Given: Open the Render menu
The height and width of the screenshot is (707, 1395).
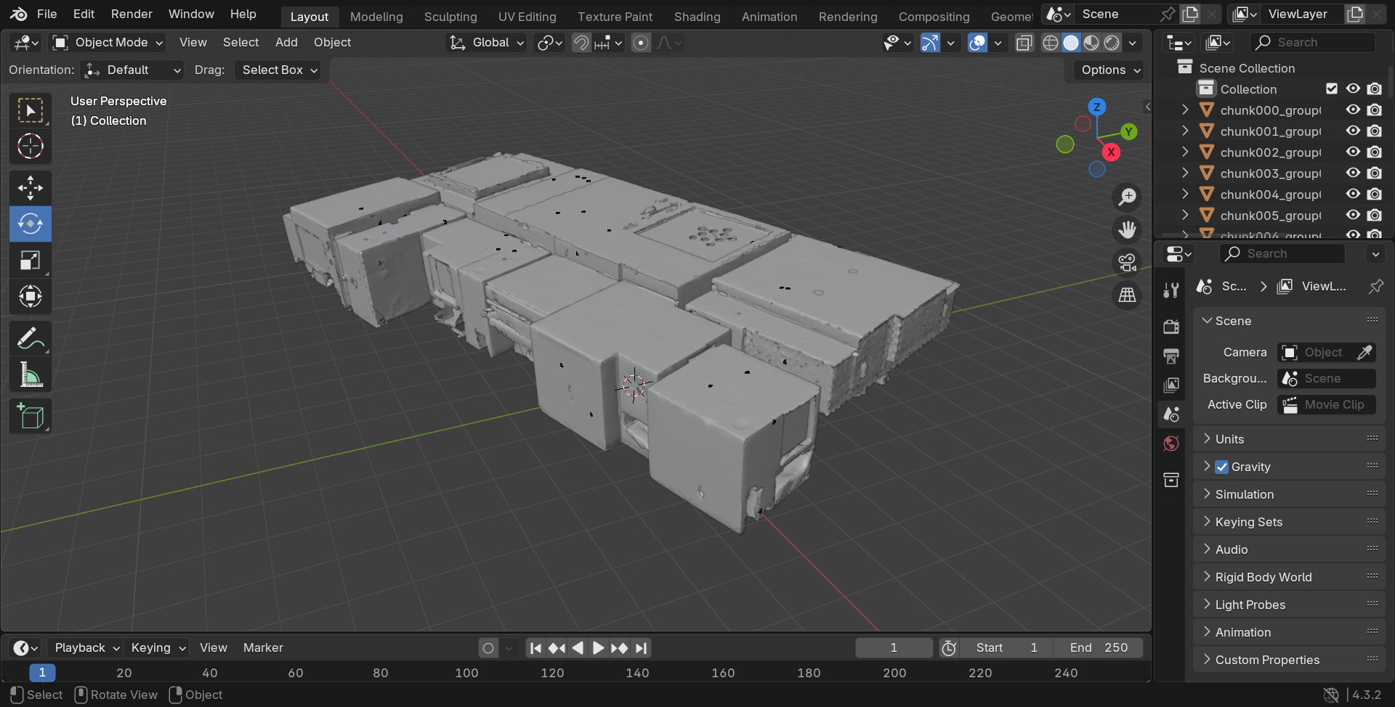Looking at the screenshot, I should pos(132,15).
